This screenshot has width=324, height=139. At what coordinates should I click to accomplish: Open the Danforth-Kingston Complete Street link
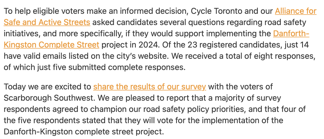click(x=51, y=45)
